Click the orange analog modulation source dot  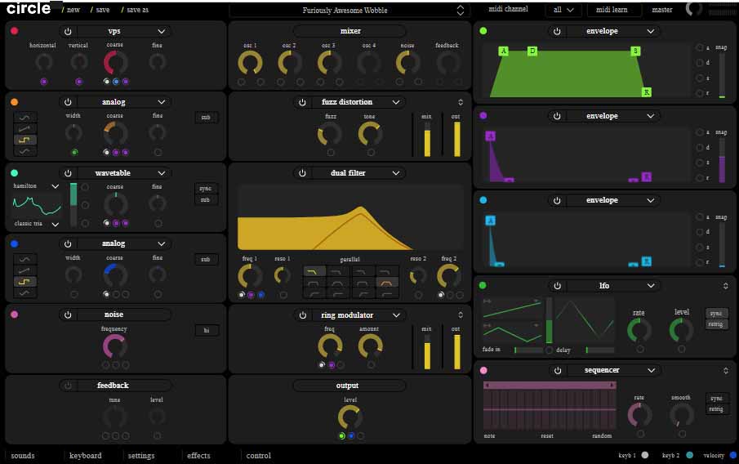(x=15, y=102)
